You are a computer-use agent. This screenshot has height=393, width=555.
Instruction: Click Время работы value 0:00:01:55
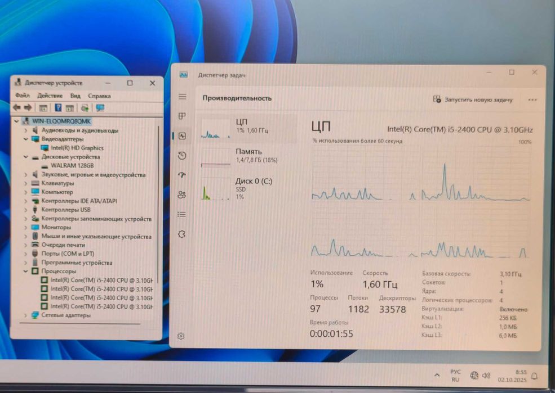coord(331,333)
